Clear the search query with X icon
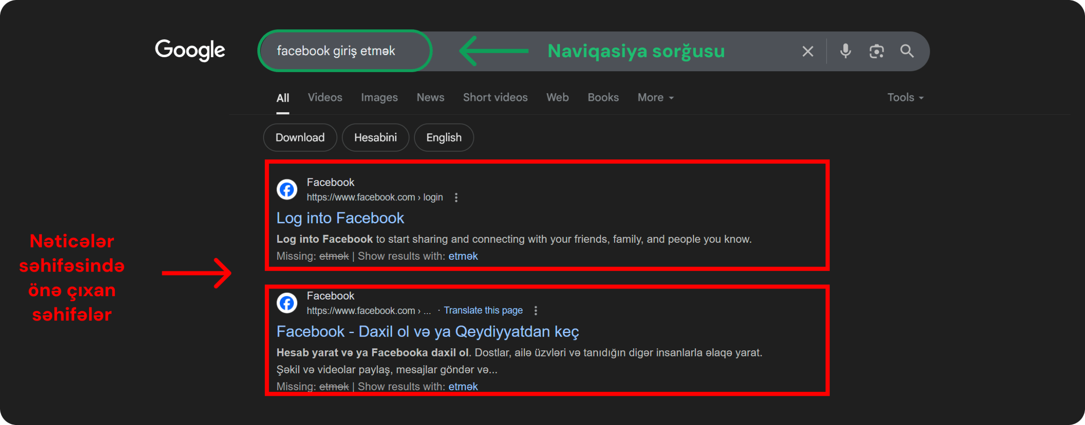This screenshot has width=1085, height=425. point(808,51)
